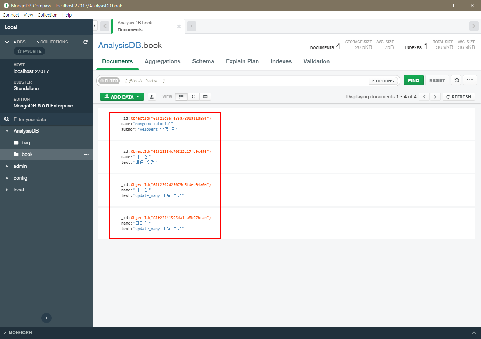
Task: Collapse the sidebar with the small arrow
Action: [95, 25]
